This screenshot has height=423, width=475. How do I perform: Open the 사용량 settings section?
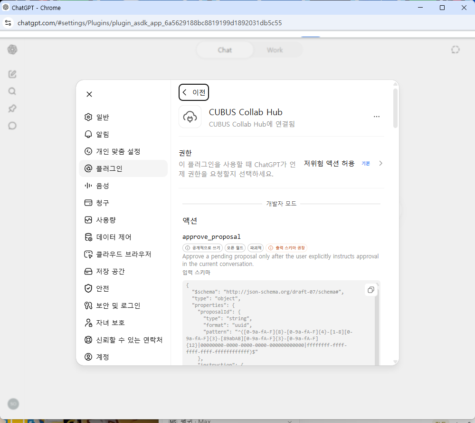tap(123, 220)
